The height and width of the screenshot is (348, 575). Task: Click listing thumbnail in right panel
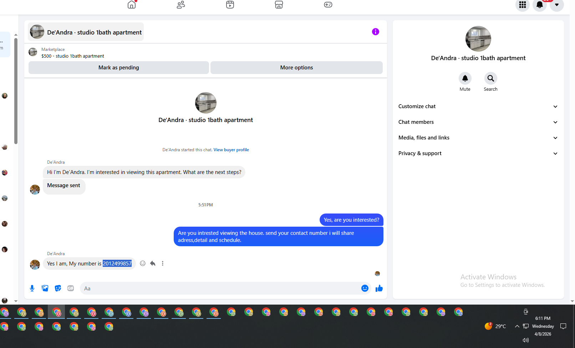point(478,39)
